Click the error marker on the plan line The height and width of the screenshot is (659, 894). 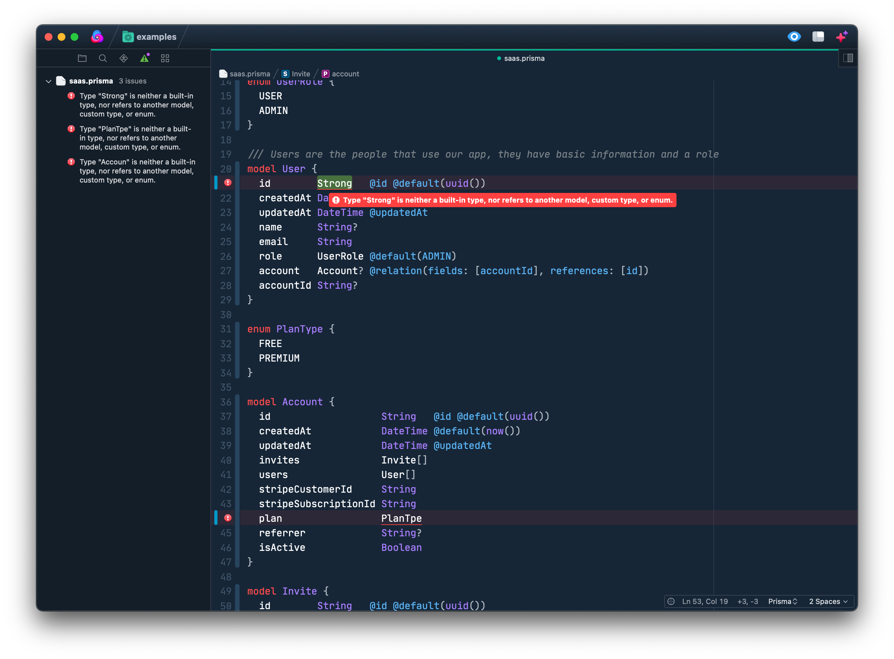pyautogui.click(x=228, y=518)
